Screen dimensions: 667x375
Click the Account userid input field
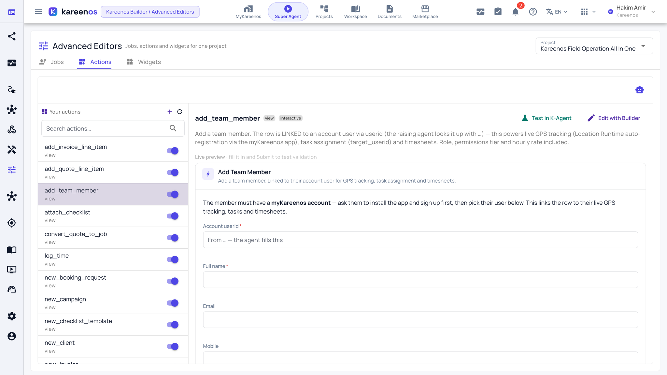pos(420,240)
